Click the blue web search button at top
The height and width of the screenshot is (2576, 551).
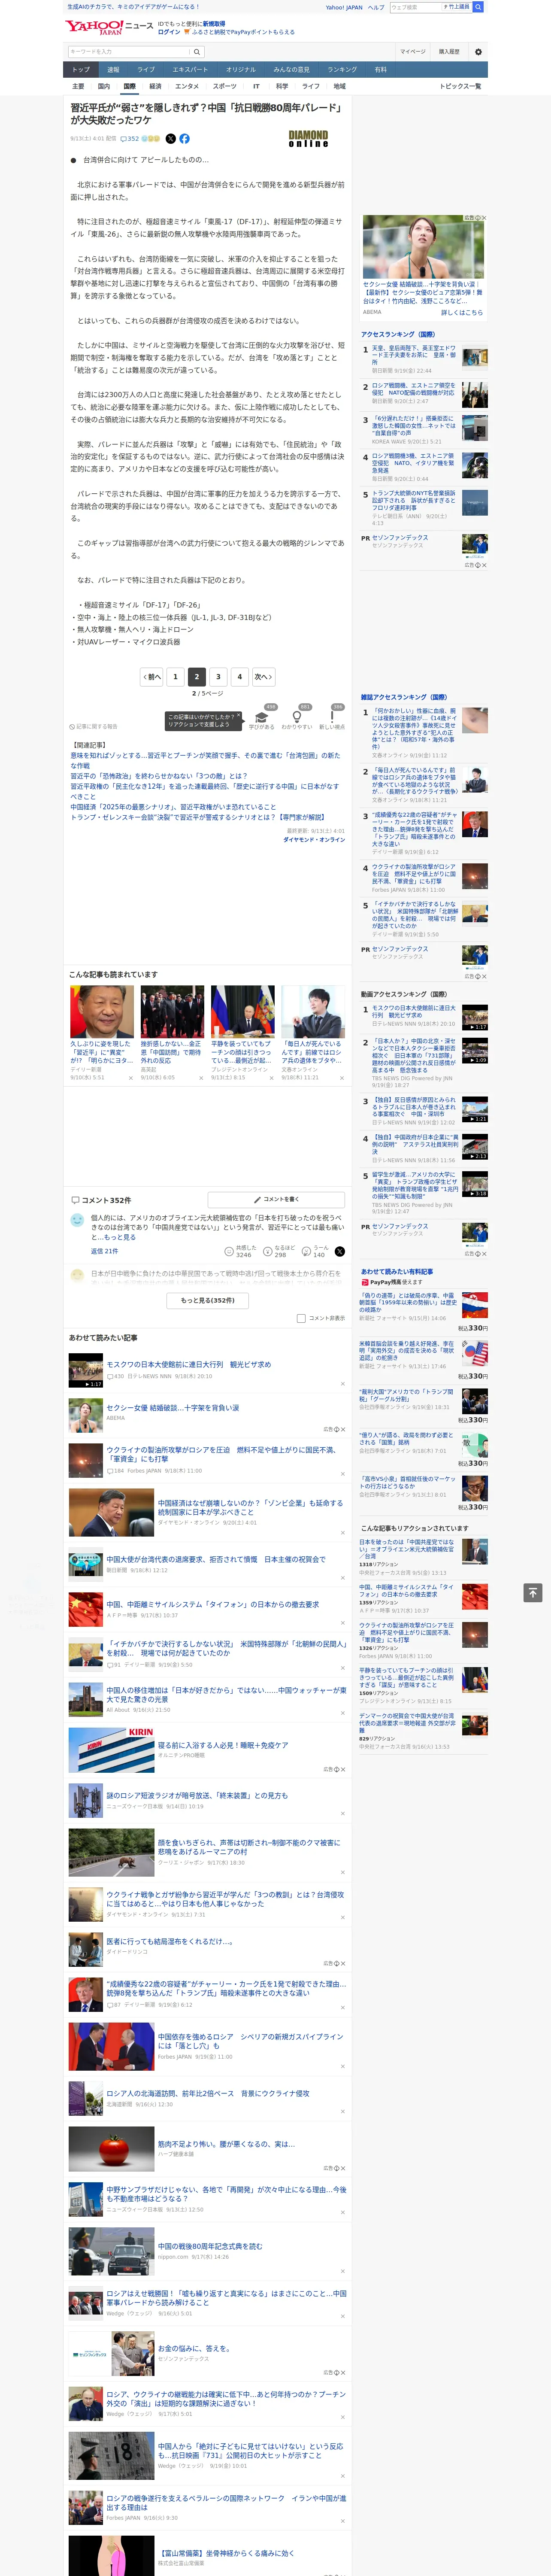[478, 7]
